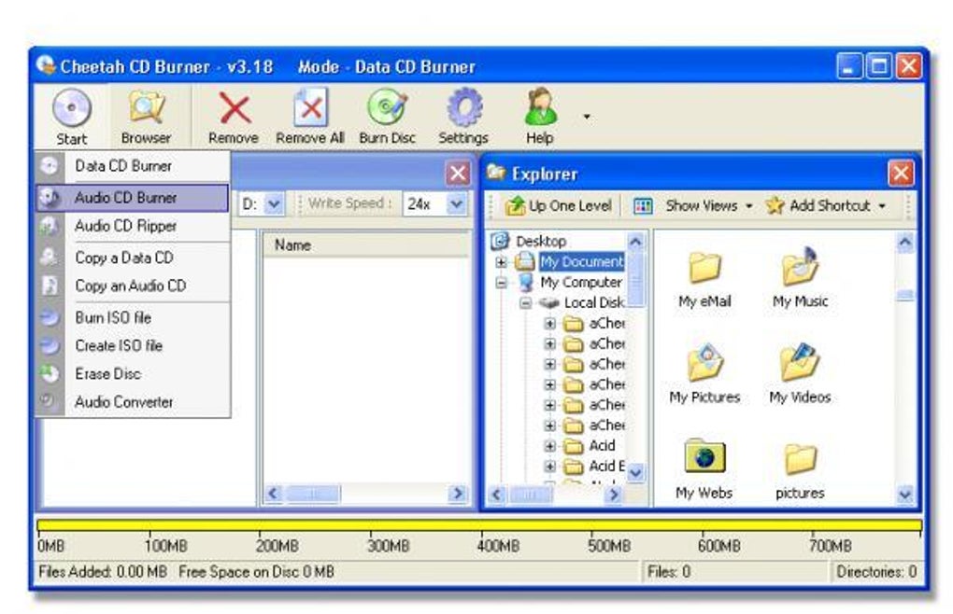Open My Videos folder icon

800,374
